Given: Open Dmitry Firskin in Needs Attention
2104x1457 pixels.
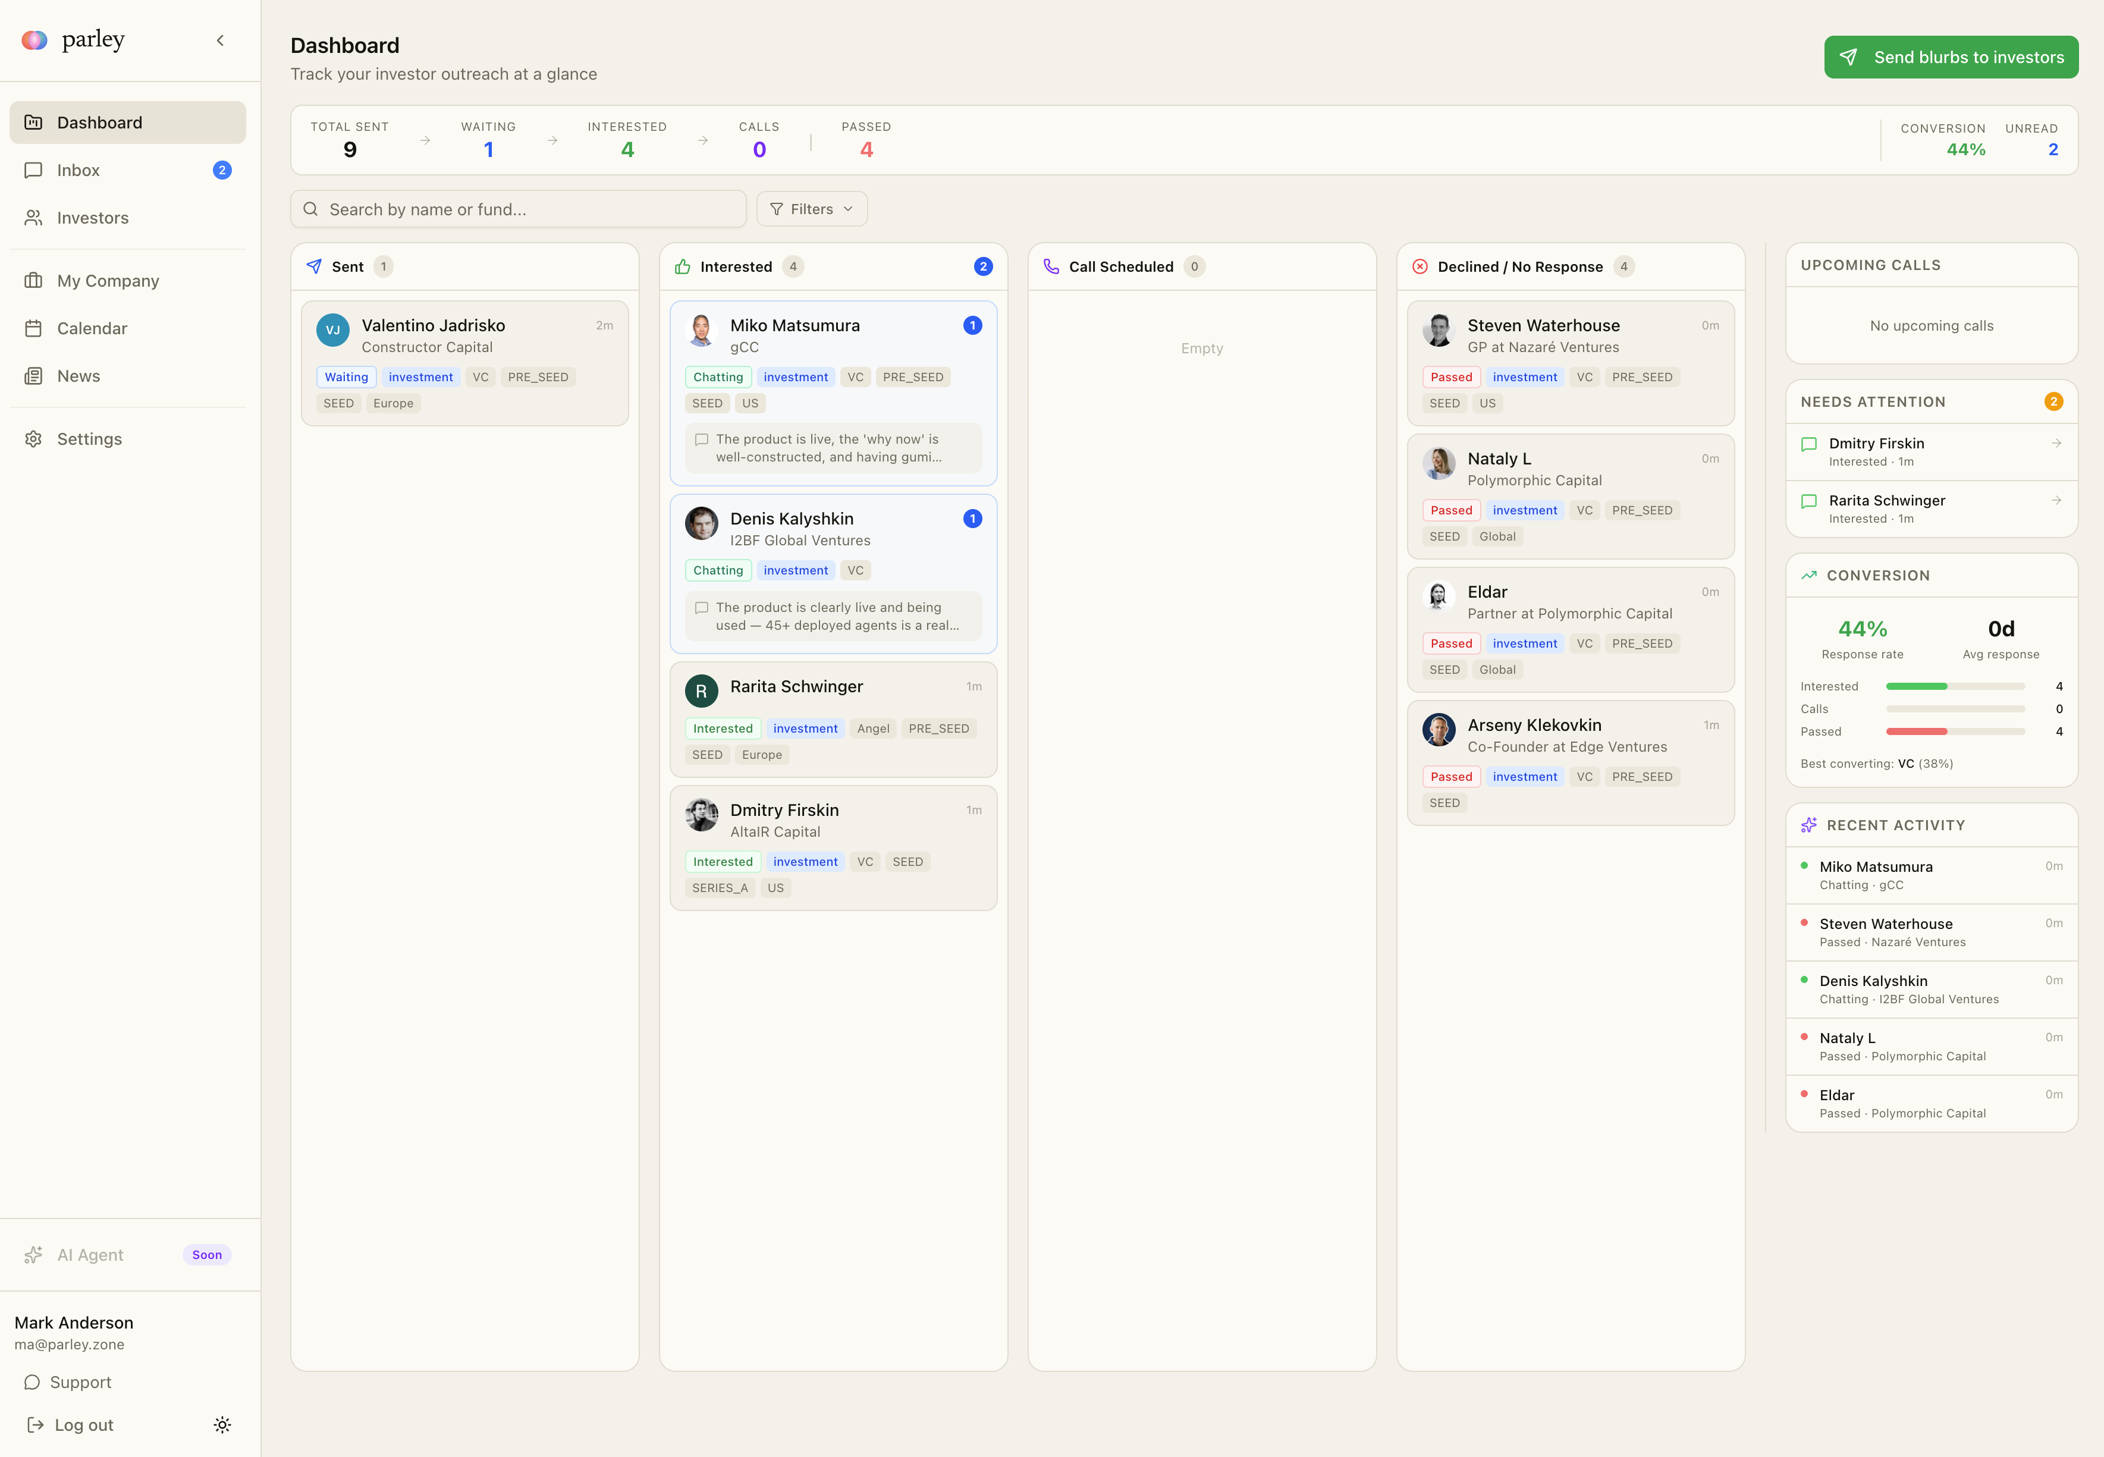Looking at the screenshot, I should 1932,452.
